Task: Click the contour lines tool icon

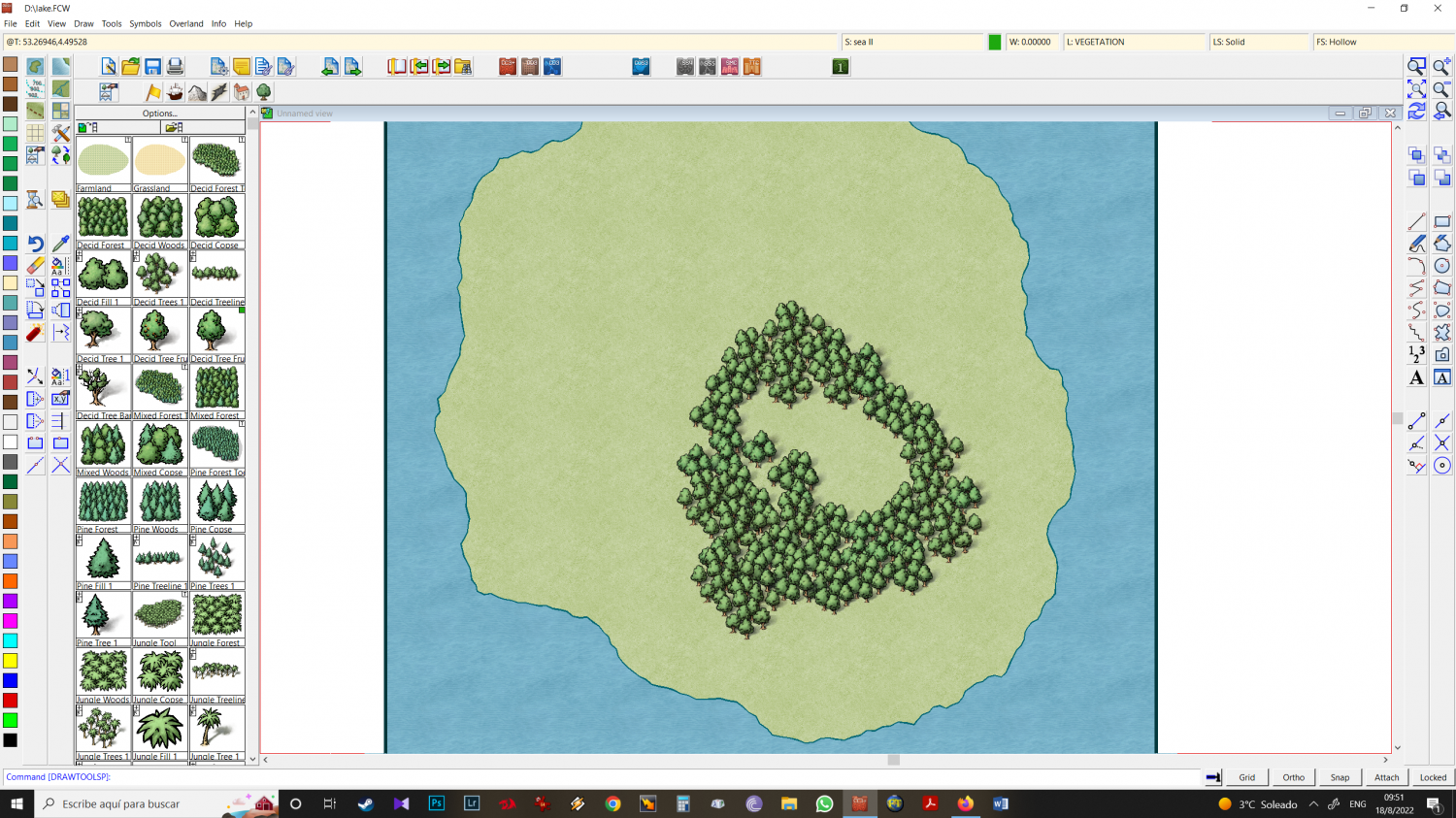Action: coord(35,89)
